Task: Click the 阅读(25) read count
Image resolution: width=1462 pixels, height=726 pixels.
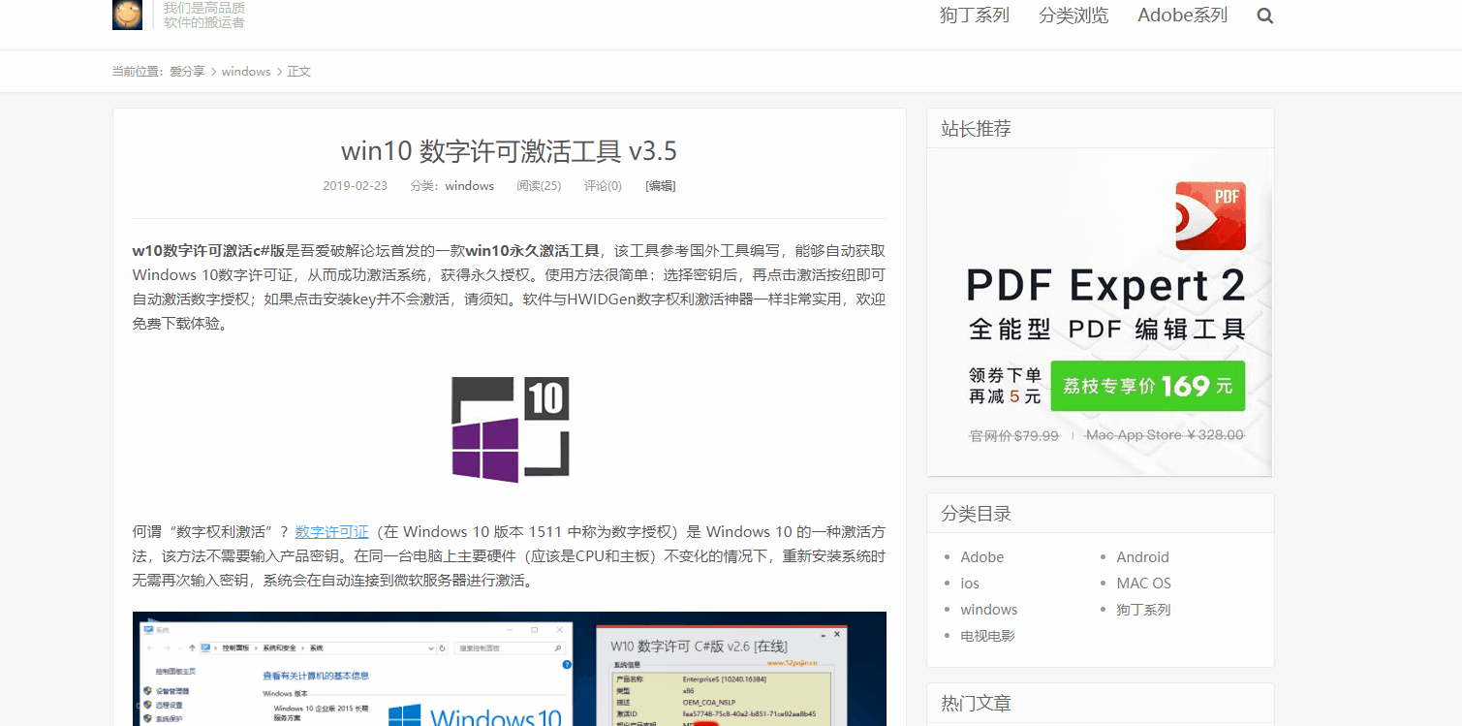Action: [x=539, y=186]
